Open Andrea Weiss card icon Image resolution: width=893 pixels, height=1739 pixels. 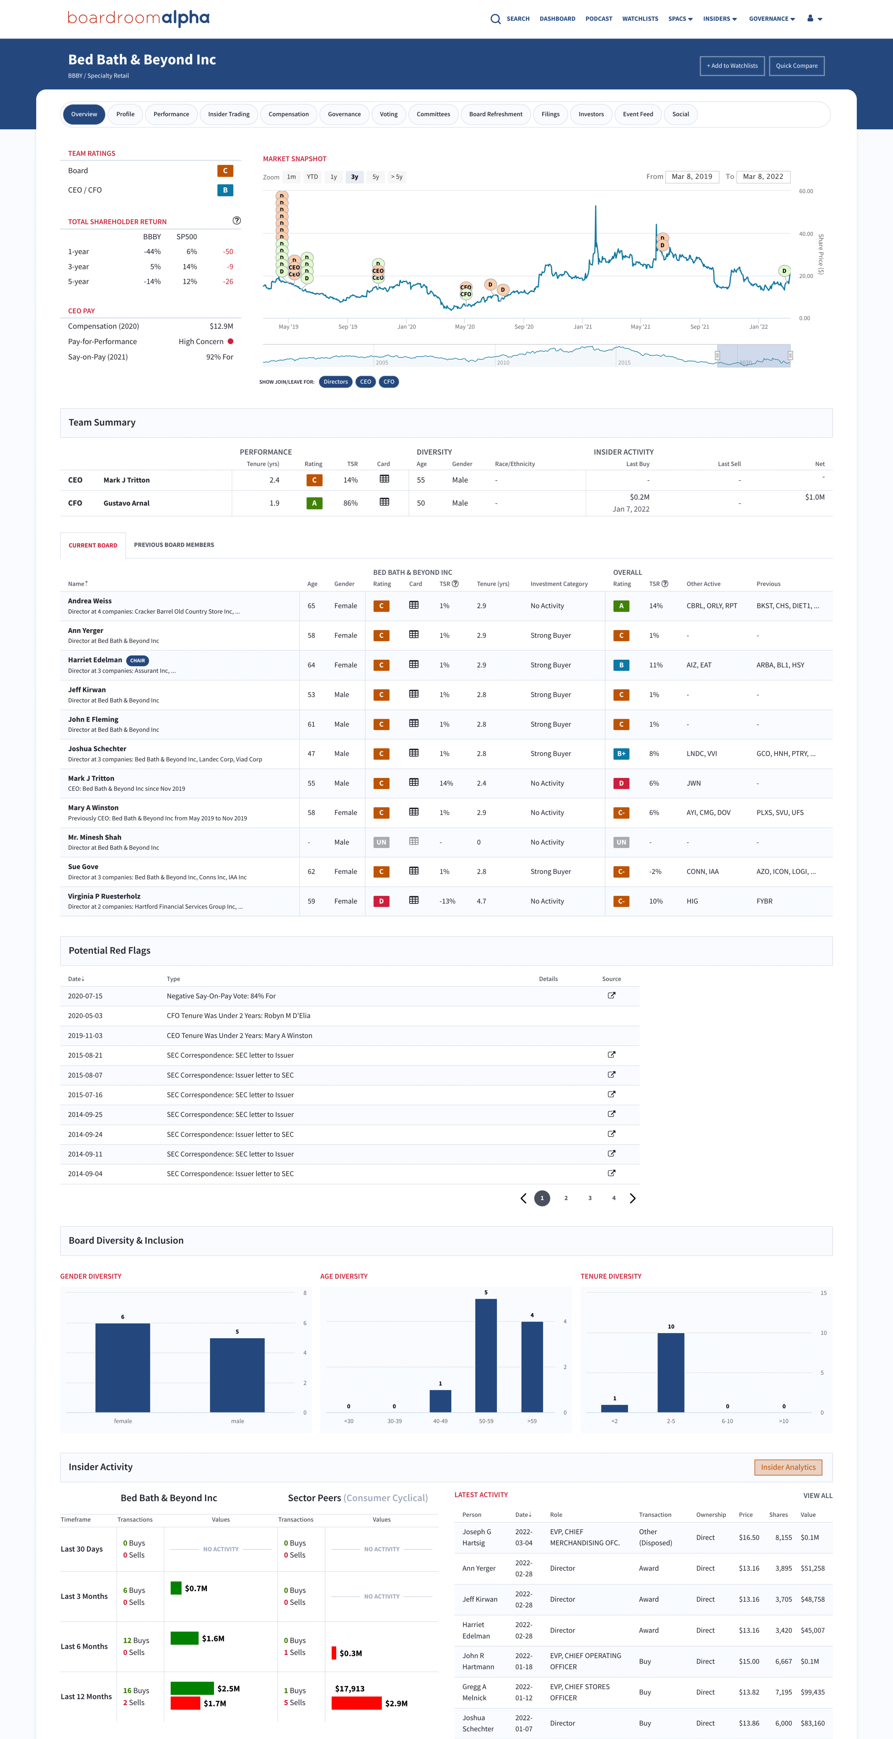[x=414, y=606]
